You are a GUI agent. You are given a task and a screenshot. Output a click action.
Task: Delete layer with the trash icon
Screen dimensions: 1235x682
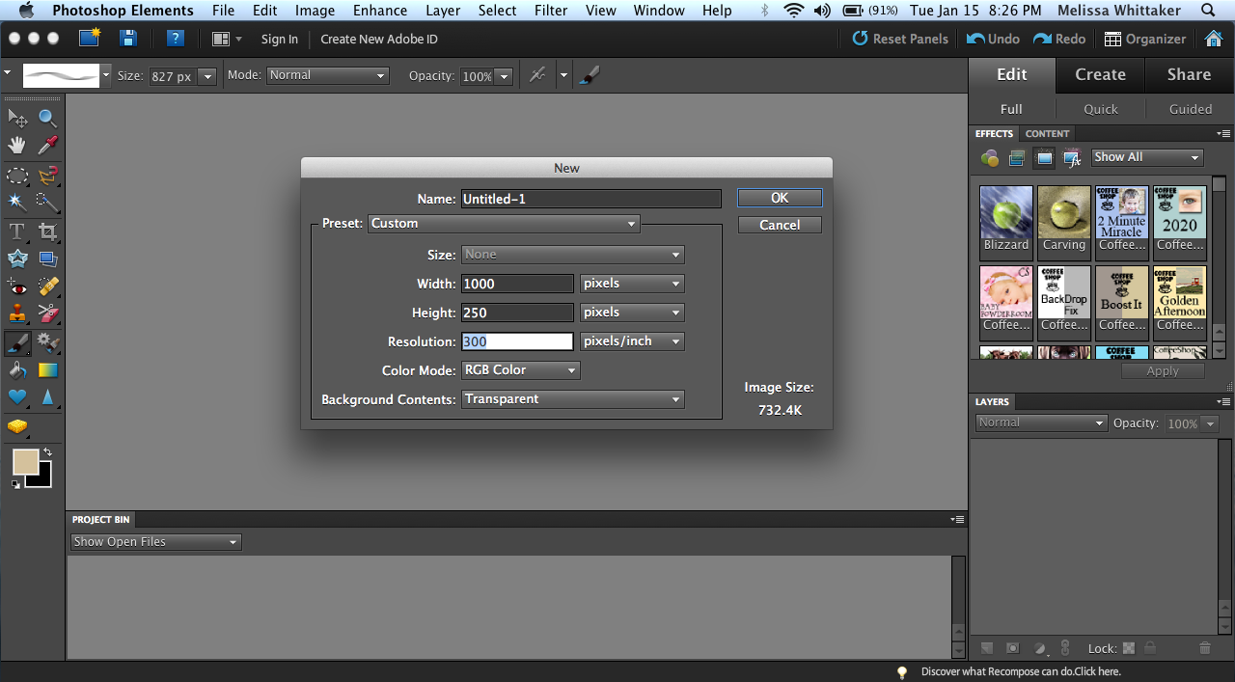[x=1204, y=649]
